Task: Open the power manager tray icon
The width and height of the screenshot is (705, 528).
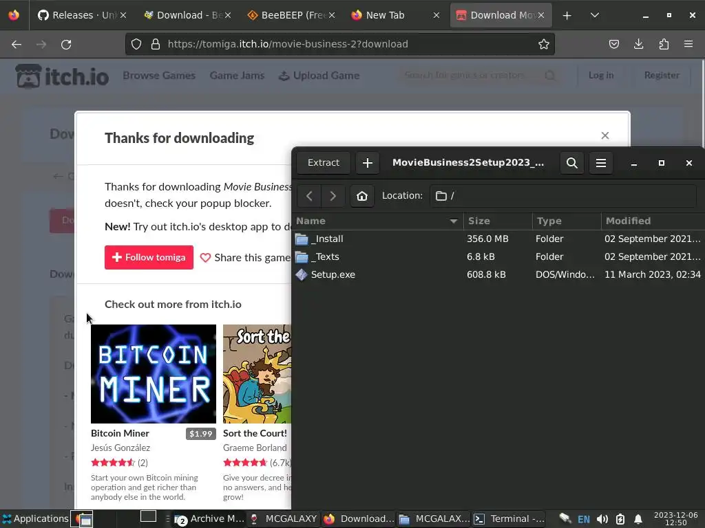Action: (620, 519)
